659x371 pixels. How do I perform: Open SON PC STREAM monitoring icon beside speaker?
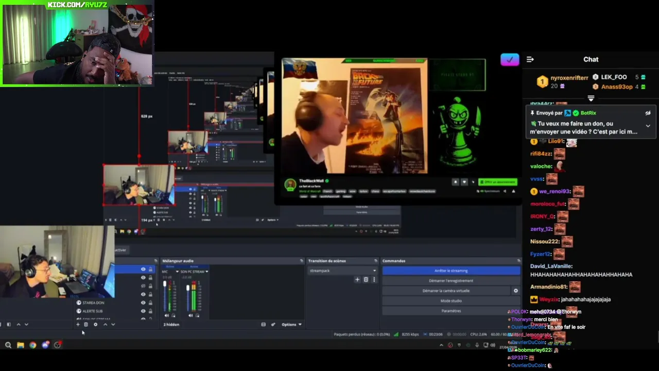[197, 315]
